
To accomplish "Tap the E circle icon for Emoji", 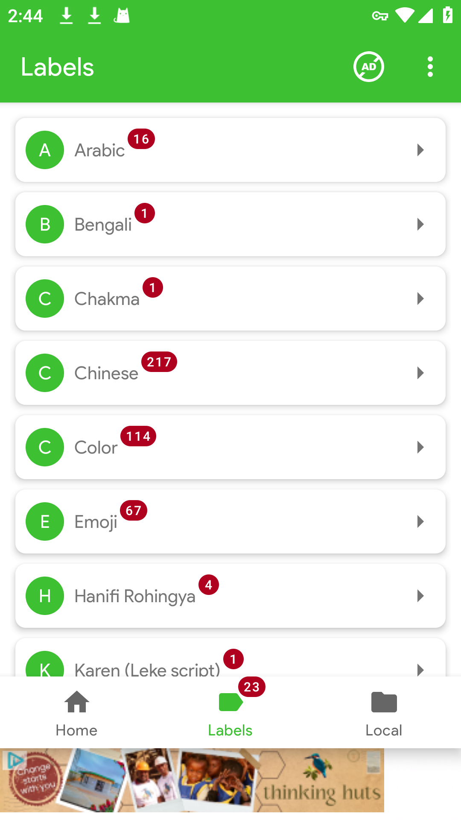I will point(45,521).
